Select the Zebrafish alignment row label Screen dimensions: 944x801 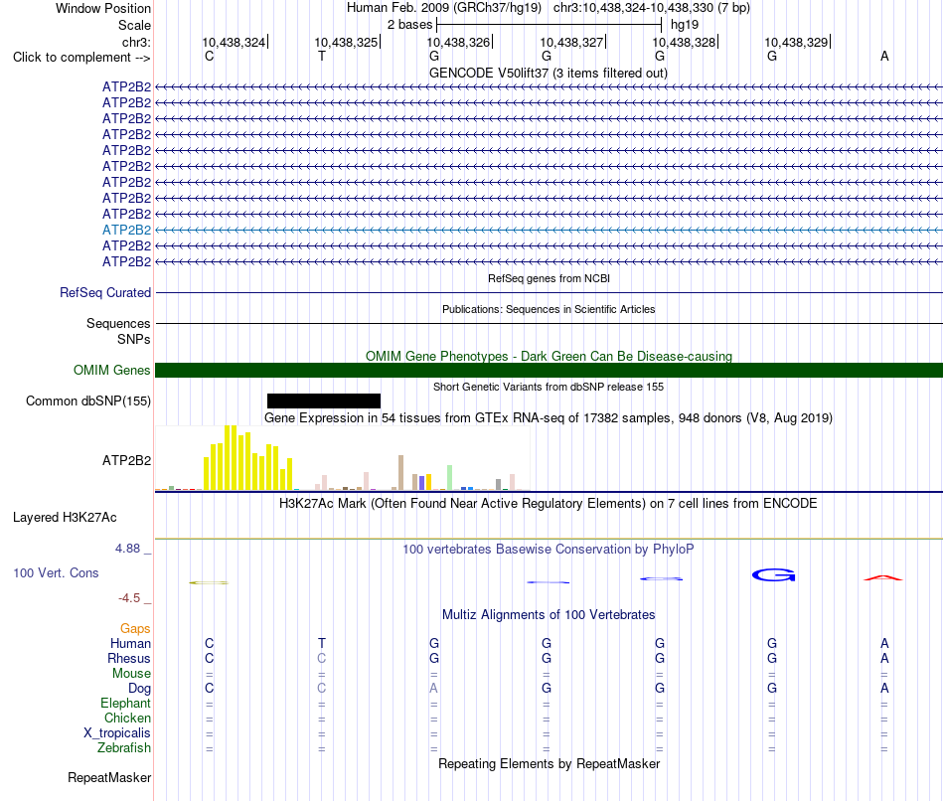[x=124, y=747]
